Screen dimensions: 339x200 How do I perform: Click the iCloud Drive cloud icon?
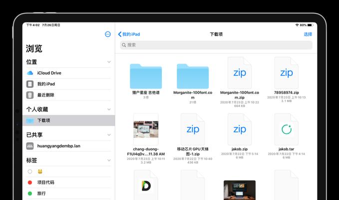pyautogui.click(x=30, y=73)
